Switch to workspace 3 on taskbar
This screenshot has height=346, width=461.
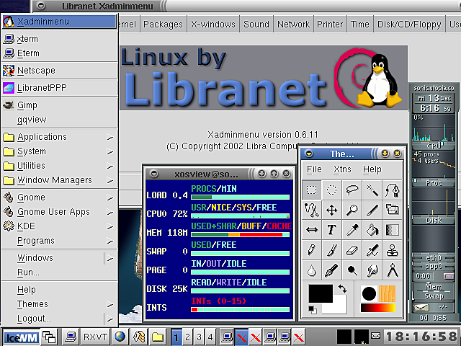click(199, 337)
